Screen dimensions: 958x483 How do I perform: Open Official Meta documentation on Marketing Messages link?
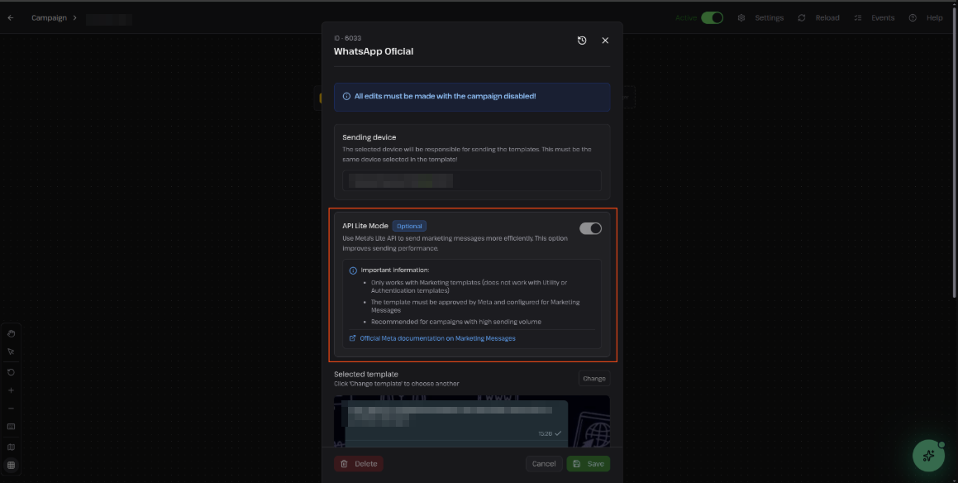pyautogui.click(x=437, y=338)
